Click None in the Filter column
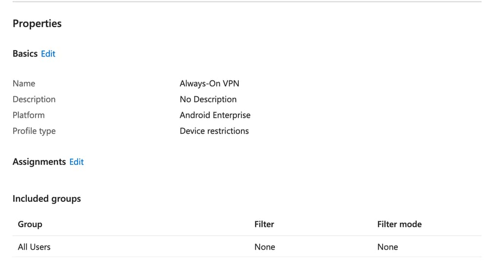 coord(265,247)
